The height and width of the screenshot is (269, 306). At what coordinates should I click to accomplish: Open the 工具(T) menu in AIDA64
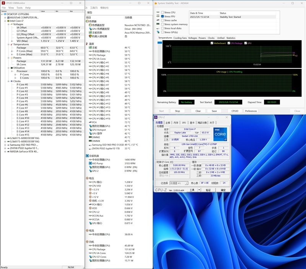[x=94, y=8]
